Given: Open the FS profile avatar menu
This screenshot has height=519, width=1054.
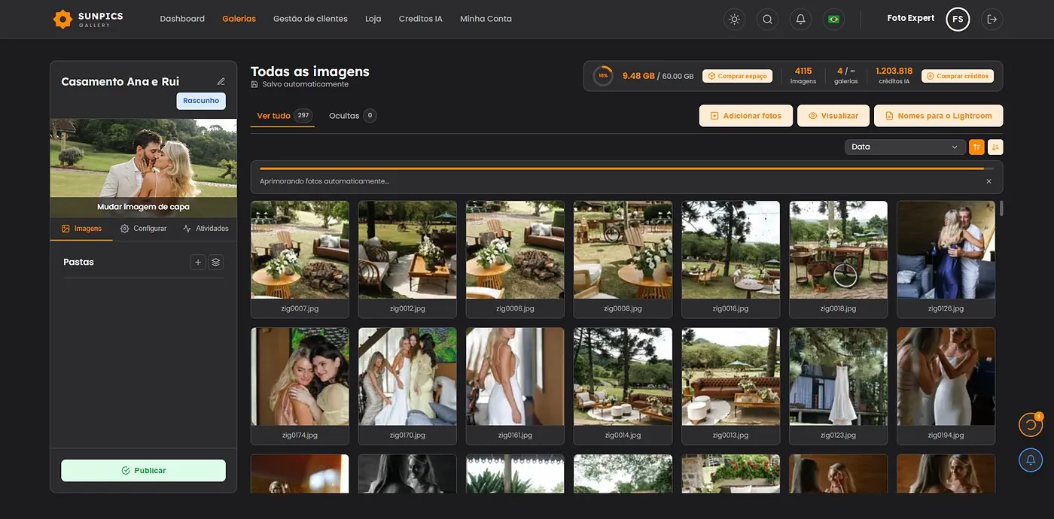Looking at the screenshot, I should pyautogui.click(x=958, y=20).
